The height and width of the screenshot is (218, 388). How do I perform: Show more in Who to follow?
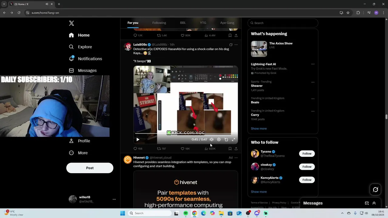point(259,192)
